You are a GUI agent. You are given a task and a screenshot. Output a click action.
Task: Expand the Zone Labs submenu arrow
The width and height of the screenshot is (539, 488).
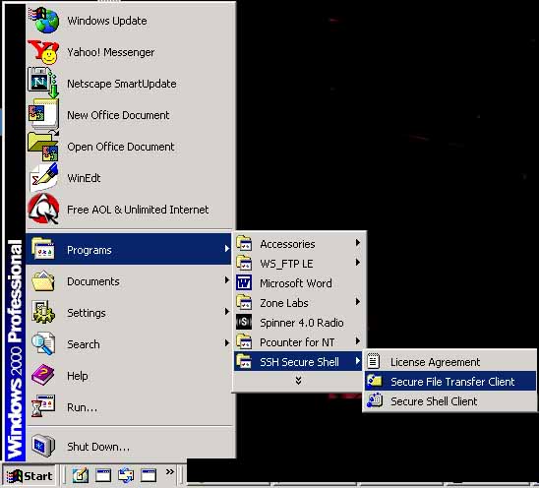click(x=358, y=302)
